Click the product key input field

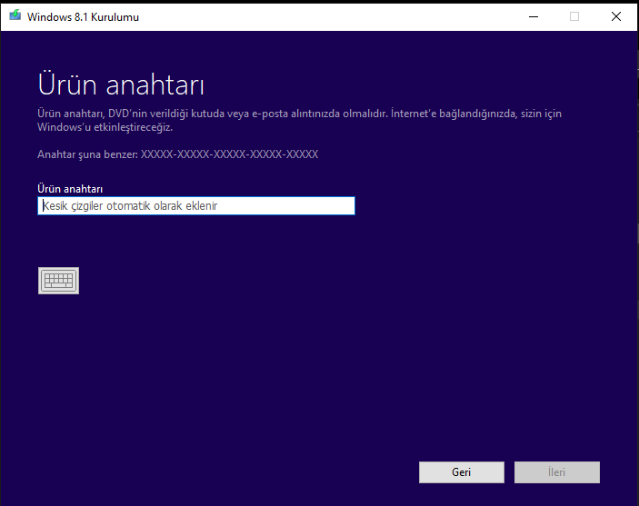(196, 205)
